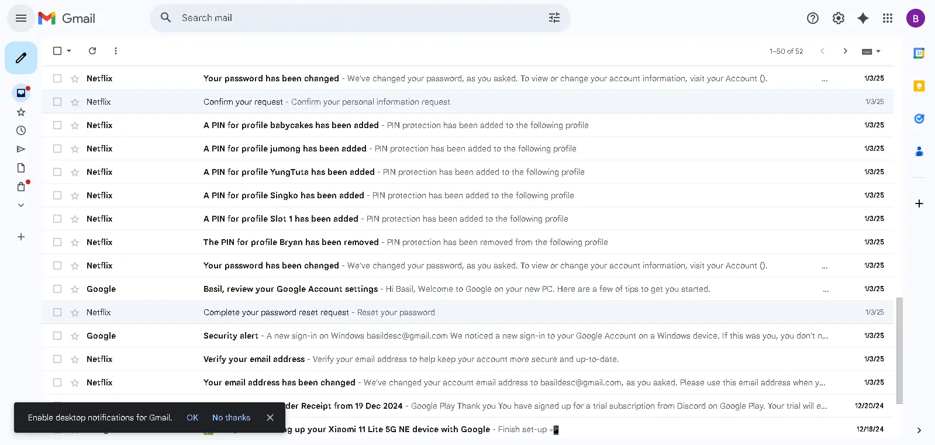The width and height of the screenshot is (935, 445).
Task: Open the Drafts page icon
Action: pos(21,168)
